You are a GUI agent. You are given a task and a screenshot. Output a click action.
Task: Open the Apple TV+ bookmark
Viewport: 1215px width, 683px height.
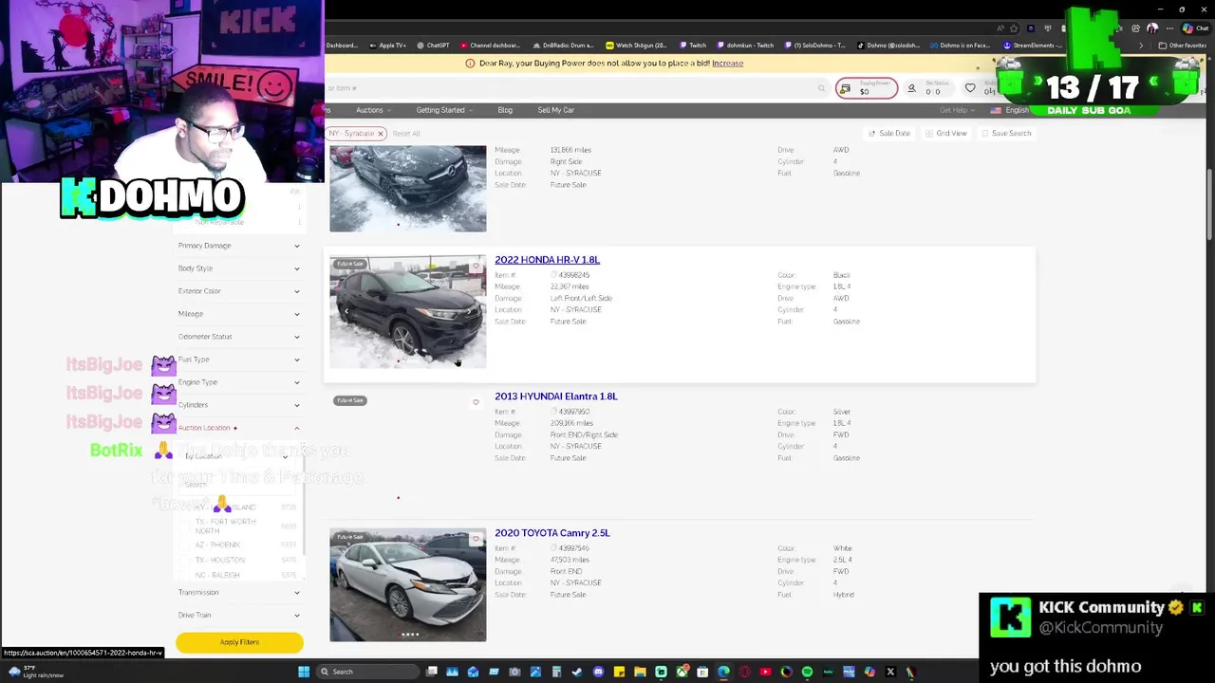(387, 46)
